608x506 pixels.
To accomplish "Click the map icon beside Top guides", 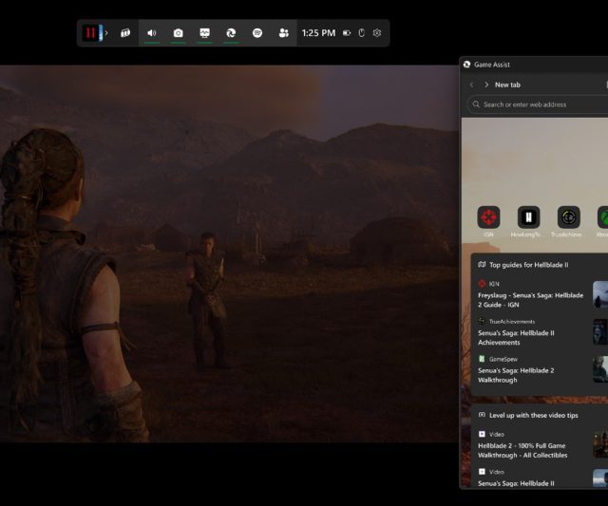I will 482,265.
